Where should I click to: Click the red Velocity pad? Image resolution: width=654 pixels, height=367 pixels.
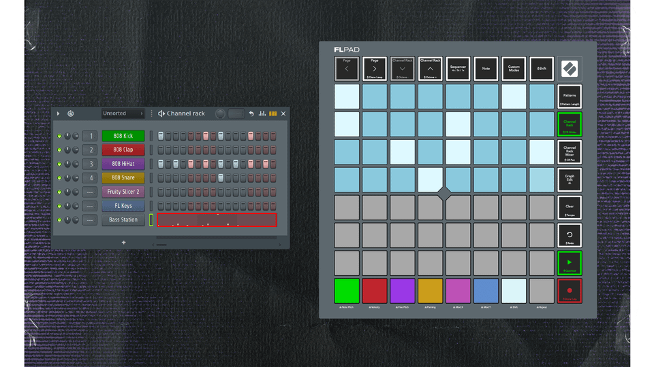point(375,291)
